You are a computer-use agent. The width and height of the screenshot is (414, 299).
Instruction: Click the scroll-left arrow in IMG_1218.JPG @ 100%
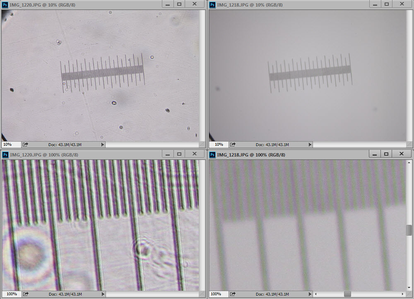click(316, 294)
